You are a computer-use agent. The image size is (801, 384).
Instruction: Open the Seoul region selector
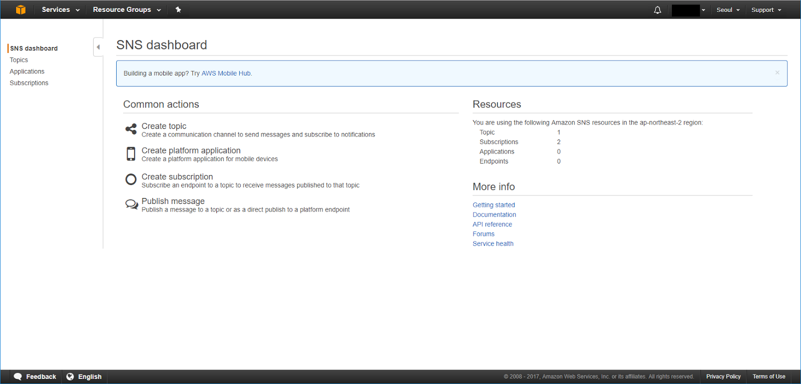pos(728,10)
